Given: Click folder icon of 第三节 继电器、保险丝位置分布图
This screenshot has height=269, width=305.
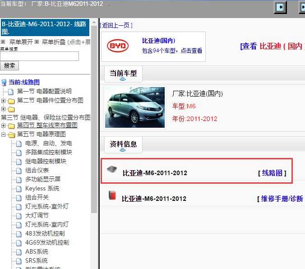Looking at the screenshot, I should (x=11, y=109).
